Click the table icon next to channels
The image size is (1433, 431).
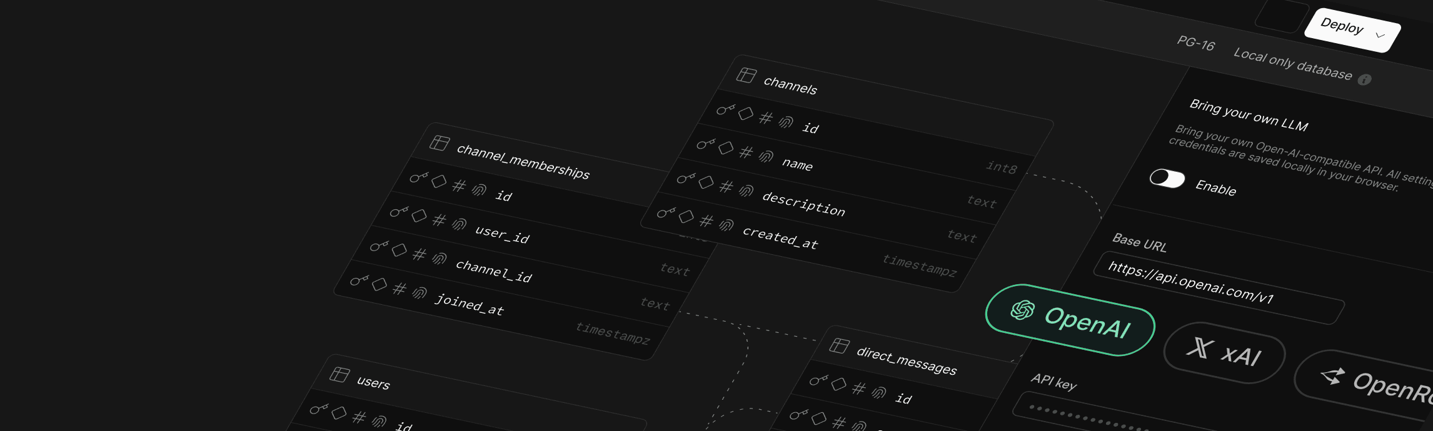click(746, 75)
